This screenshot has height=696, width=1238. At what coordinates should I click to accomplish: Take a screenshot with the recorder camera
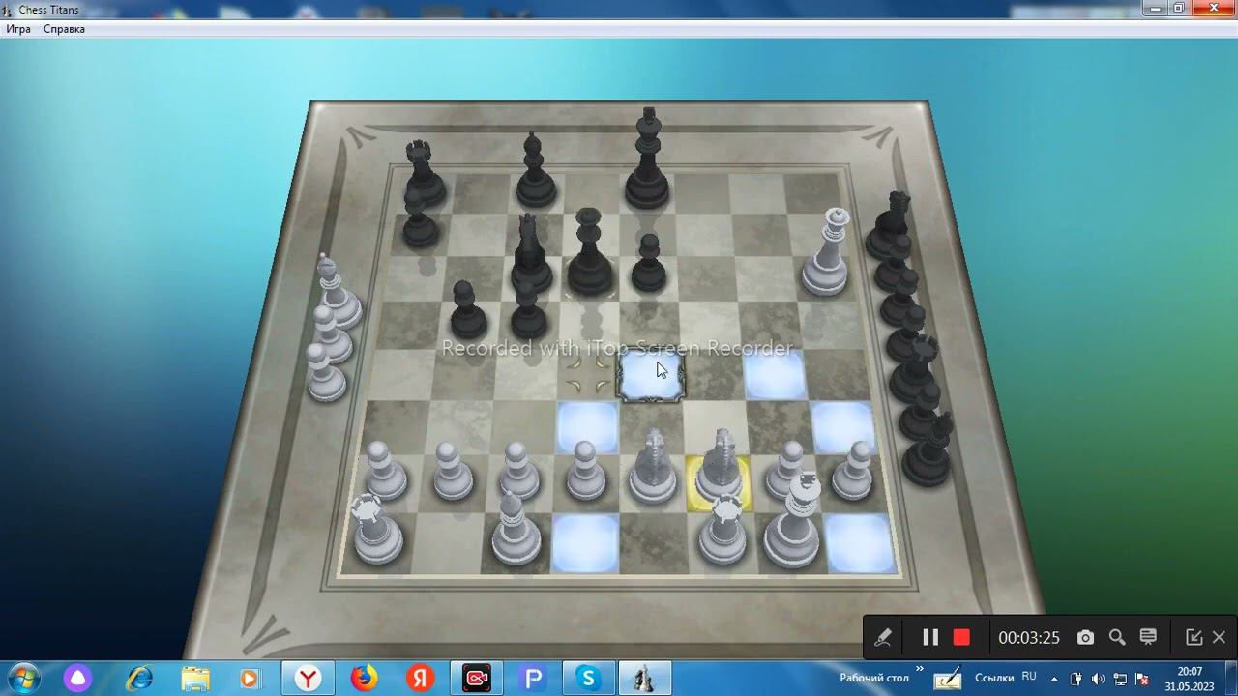1085,637
